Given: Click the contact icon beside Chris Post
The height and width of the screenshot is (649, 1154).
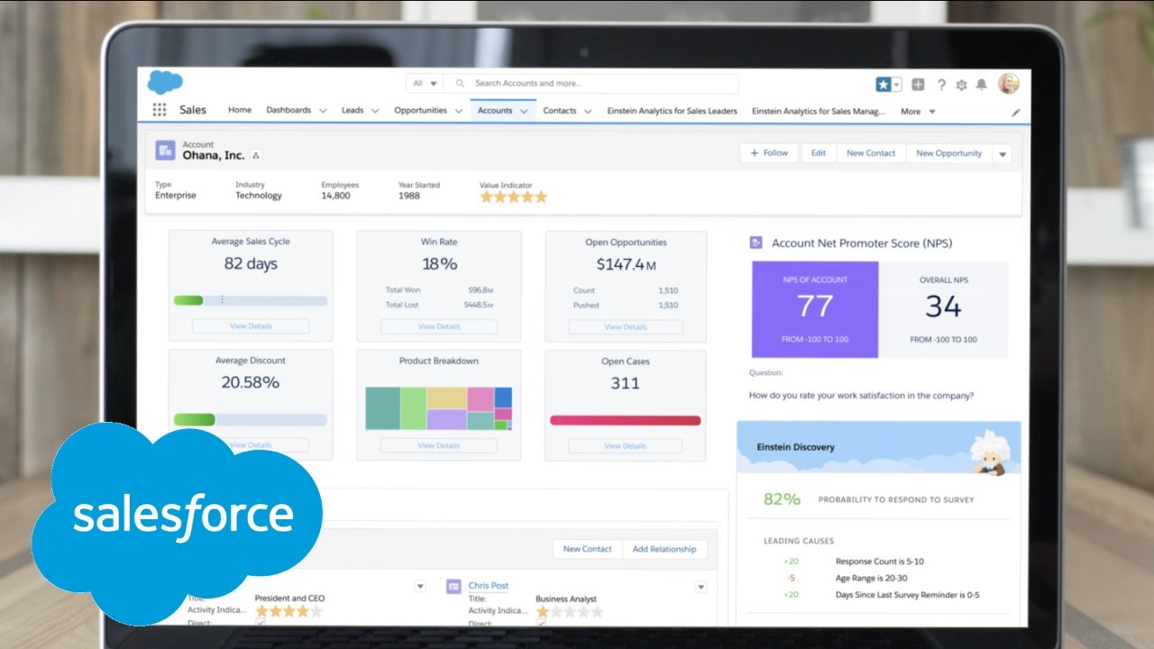Looking at the screenshot, I should (x=453, y=586).
